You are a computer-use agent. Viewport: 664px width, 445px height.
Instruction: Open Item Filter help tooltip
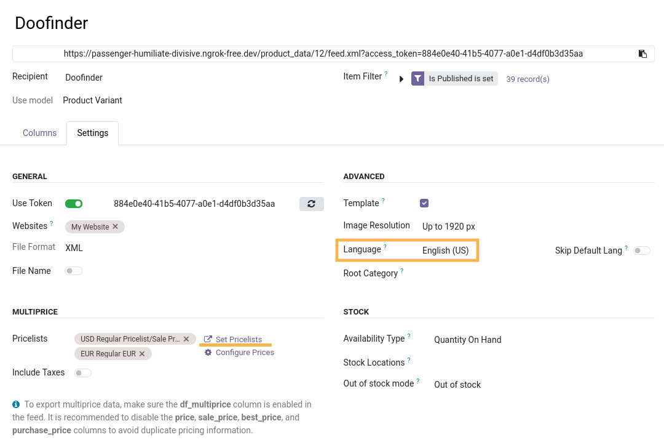pyautogui.click(x=385, y=74)
